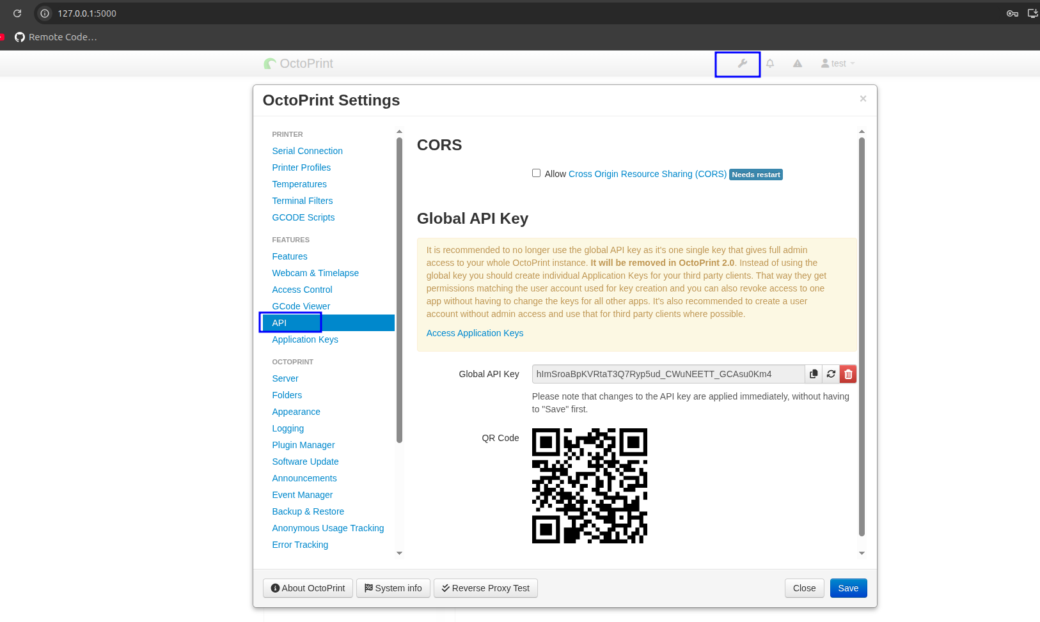Open Logging settings

288,428
